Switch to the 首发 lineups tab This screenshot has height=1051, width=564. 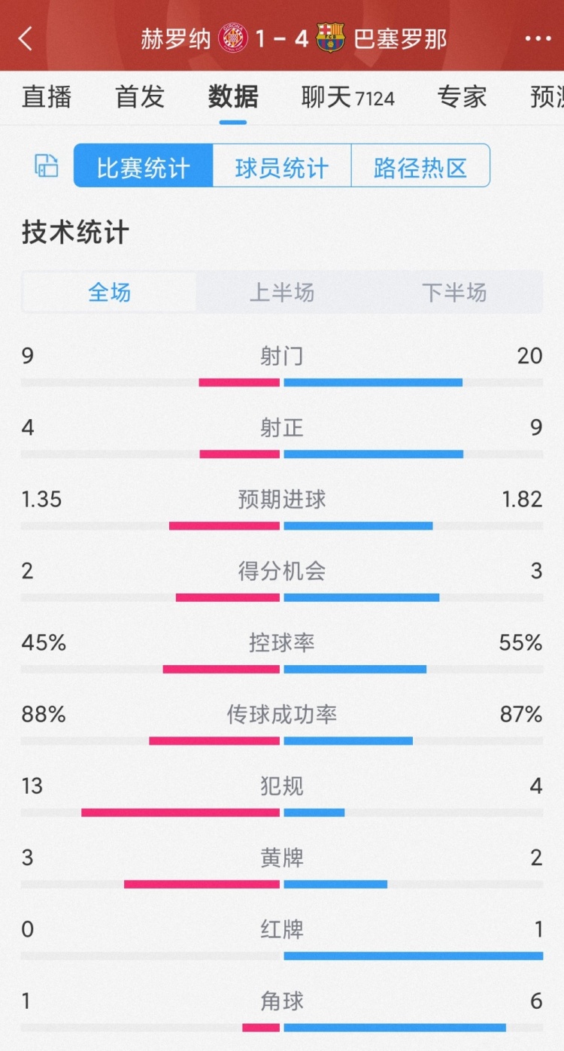click(139, 97)
